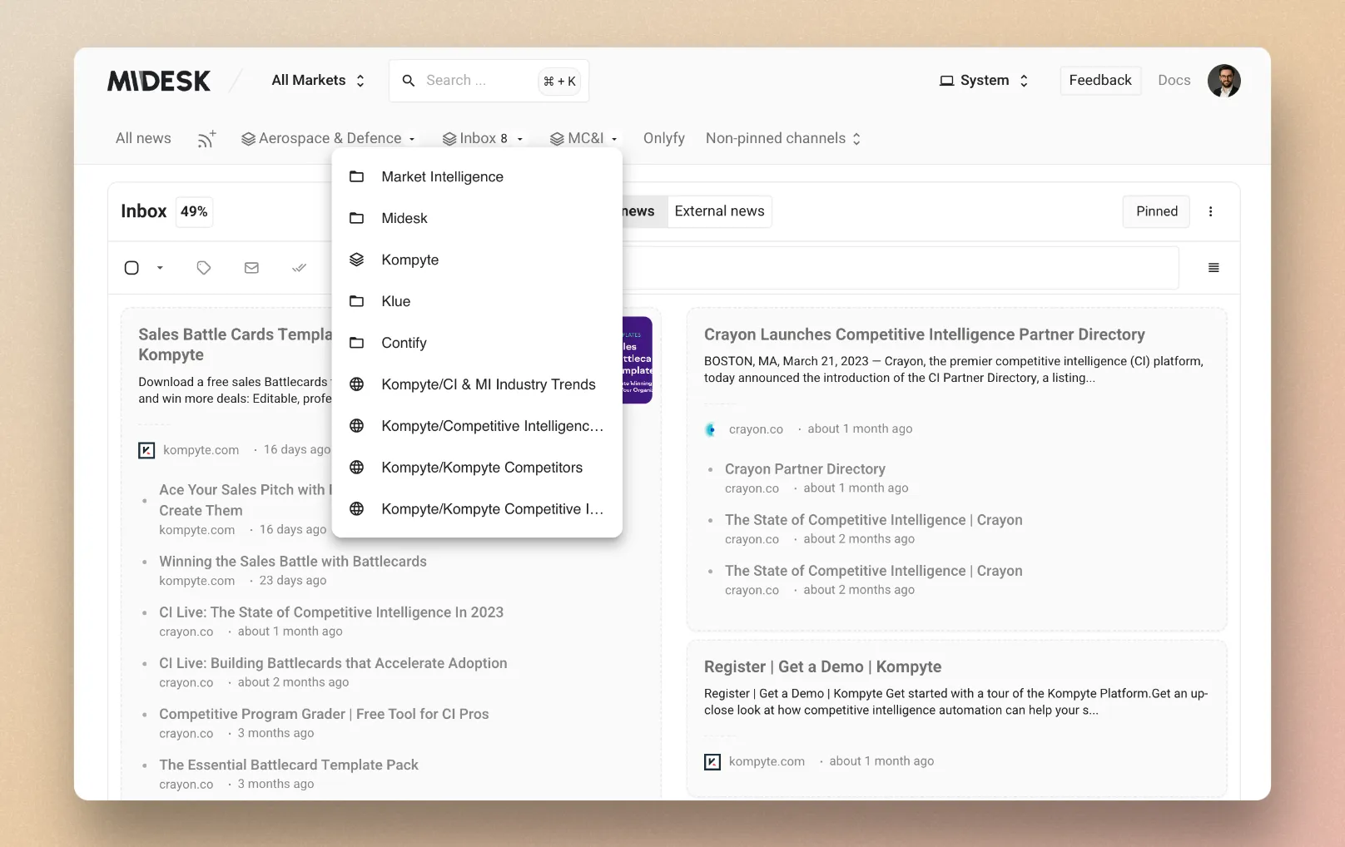Switch to External news tab
This screenshot has width=1345, height=847.
(719, 211)
